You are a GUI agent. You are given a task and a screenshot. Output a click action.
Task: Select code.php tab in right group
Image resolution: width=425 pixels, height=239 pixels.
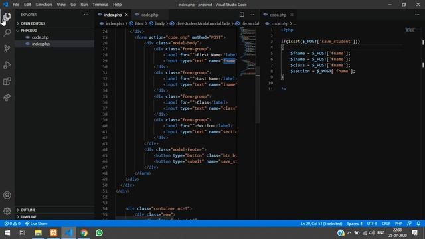278,15
